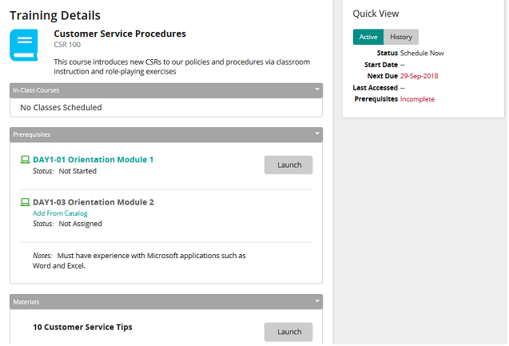Launch DAY1-01 Orientation Module 1
The width and height of the screenshot is (509, 346).
pos(288,165)
